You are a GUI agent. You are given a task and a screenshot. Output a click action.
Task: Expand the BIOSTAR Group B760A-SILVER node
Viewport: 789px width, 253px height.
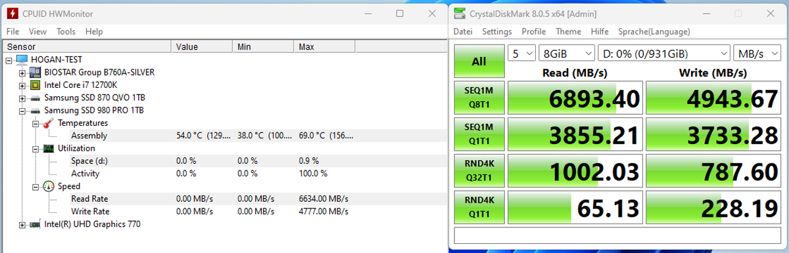[x=22, y=72]
